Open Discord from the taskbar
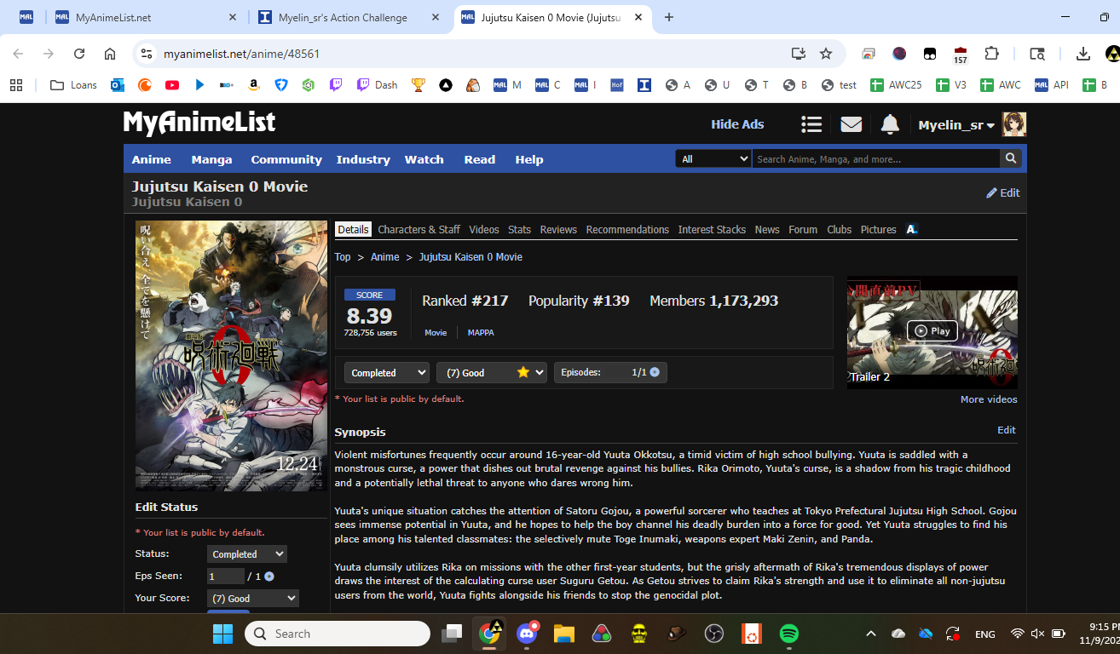This screenshot has width=1120, height=654. click(x=527, y=634)
